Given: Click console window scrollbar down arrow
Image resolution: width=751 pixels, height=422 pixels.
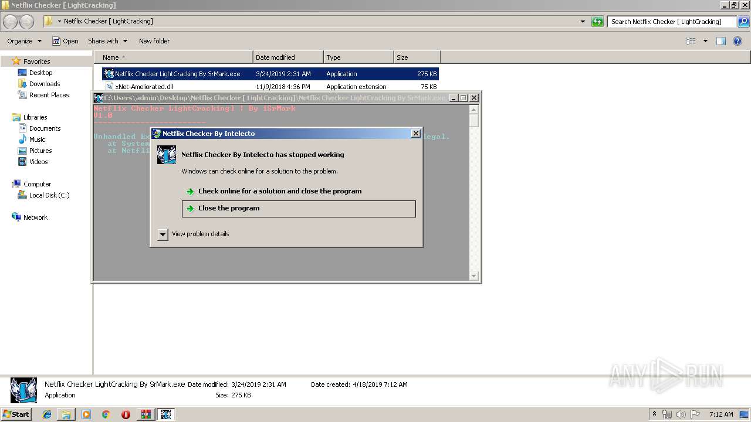Looking at the screenshot, I should [x=474, y=276].
